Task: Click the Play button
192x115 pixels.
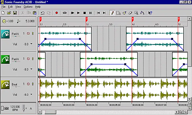Action: coord(78,13)
